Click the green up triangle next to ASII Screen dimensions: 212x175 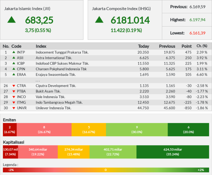pyautogui.click(x=14, y=58)
